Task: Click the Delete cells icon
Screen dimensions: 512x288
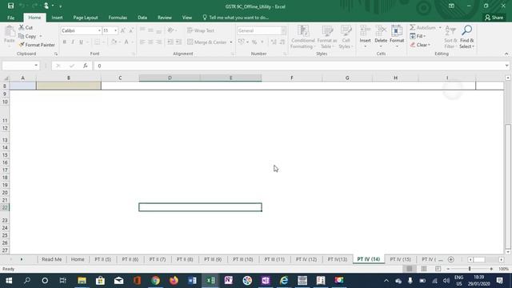Action: click(381, 31)
